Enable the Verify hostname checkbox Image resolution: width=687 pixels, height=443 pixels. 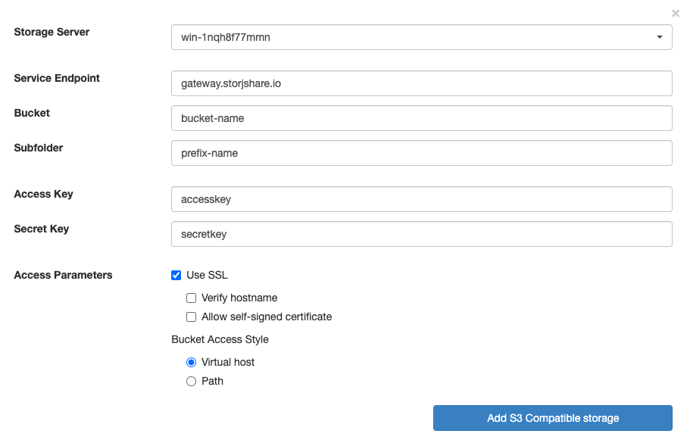coord(191,298)
